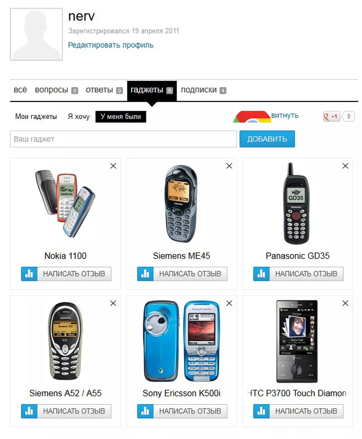362x439 pixels.
Task: Switch to the подписки tab
Action: pos(203,90)
